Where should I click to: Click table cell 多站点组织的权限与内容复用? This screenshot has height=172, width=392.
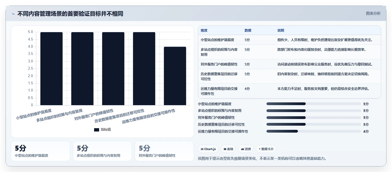point(219,52)
